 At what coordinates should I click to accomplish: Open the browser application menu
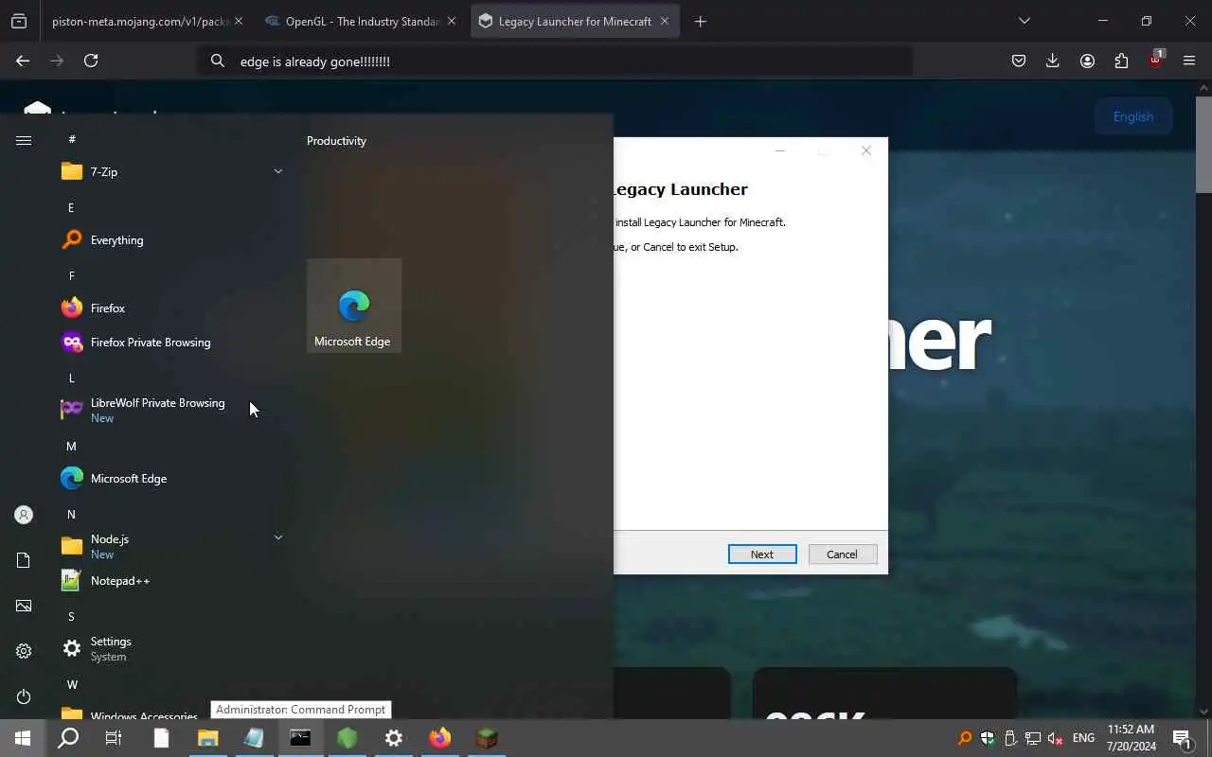1189,61
